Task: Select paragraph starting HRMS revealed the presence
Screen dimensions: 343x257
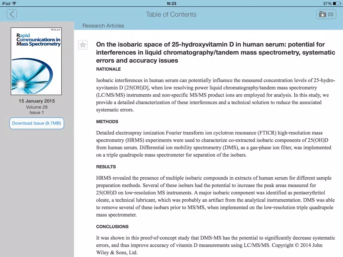Action: coord(216,196)
